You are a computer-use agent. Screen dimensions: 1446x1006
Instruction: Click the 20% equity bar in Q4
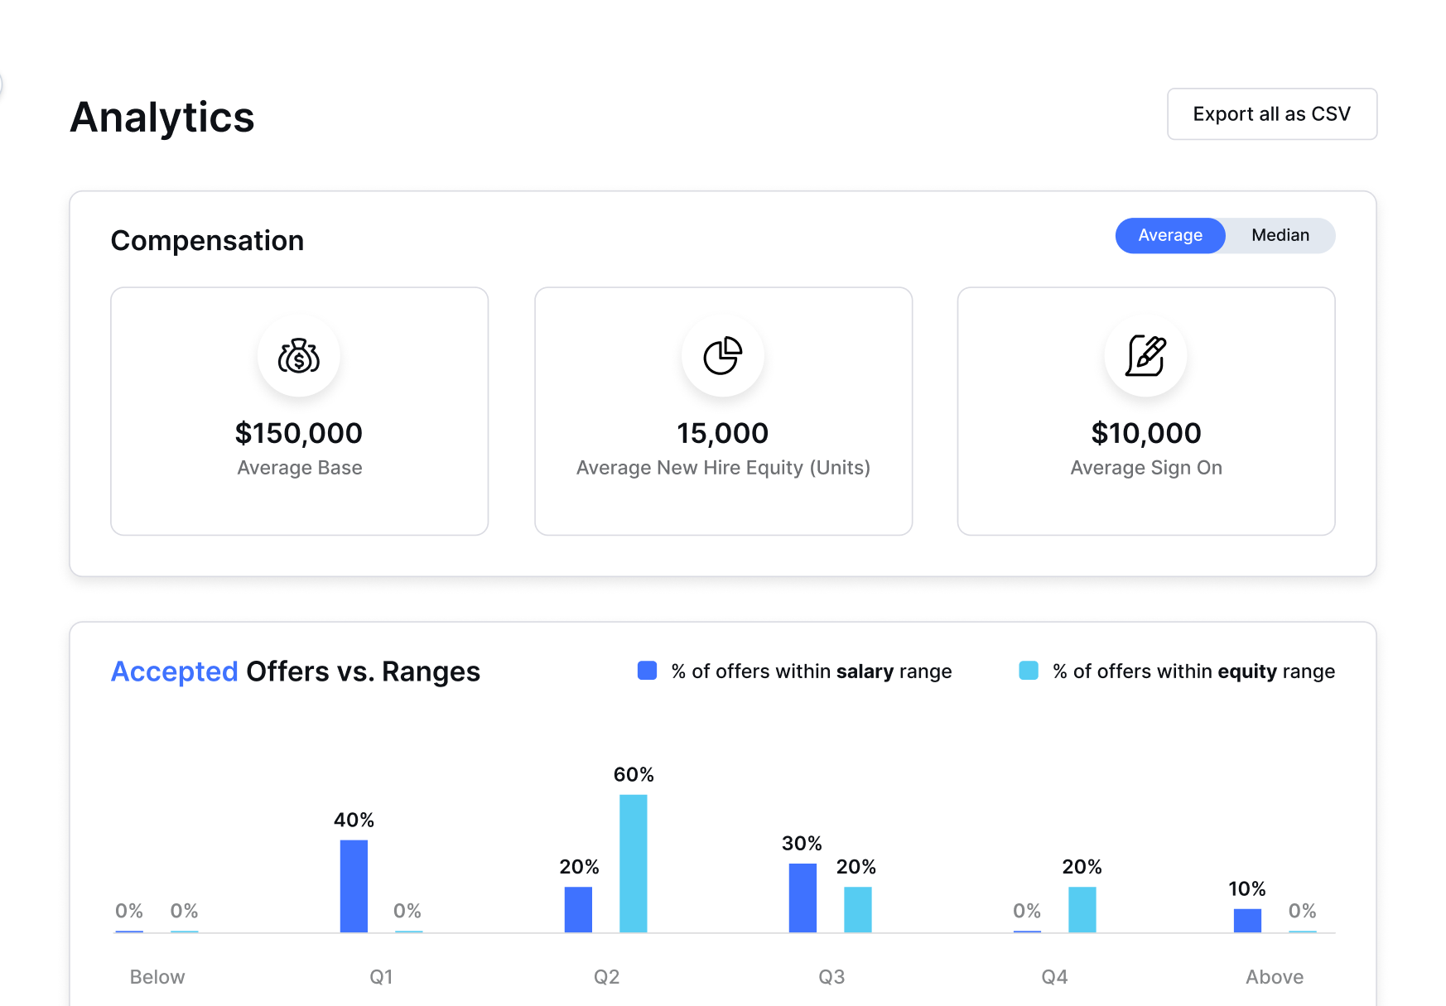click(1082, 909)
